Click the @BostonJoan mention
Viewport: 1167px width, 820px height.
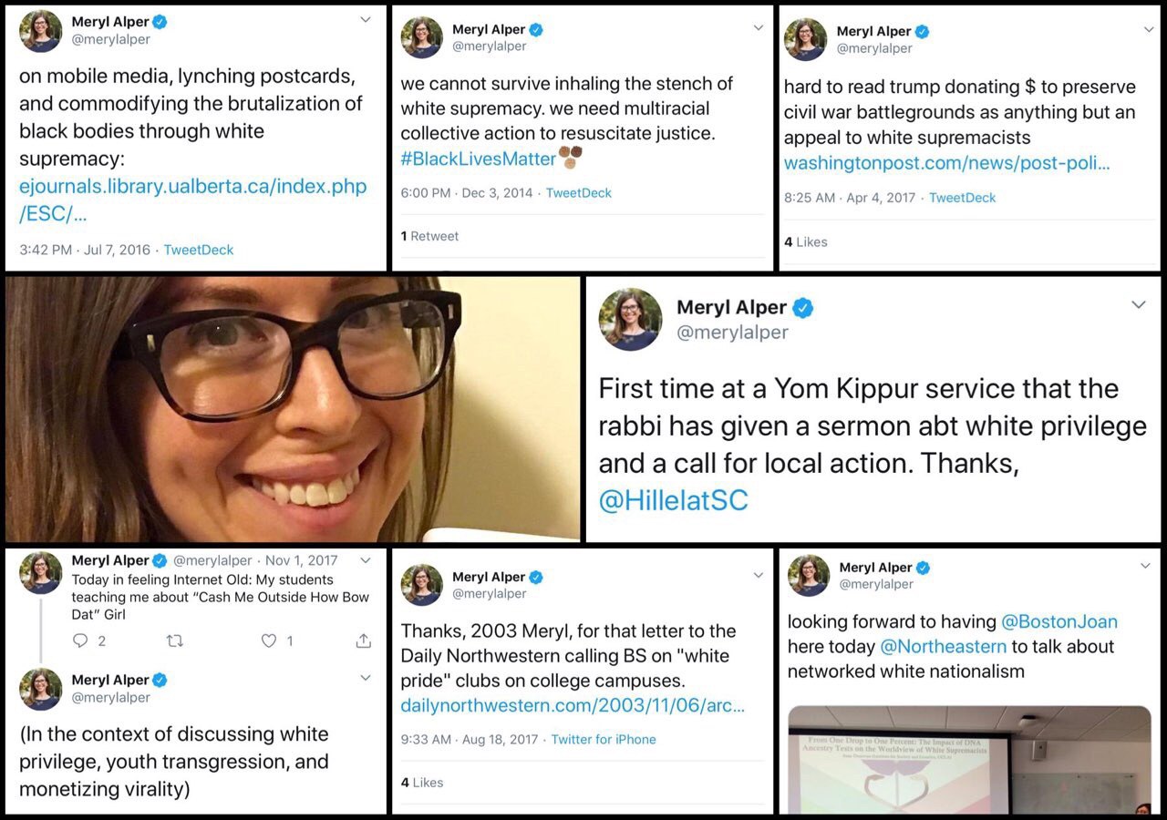1059,621
